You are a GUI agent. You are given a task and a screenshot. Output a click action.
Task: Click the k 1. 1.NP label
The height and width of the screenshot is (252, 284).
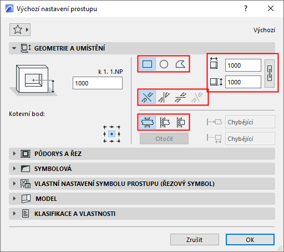110,72
